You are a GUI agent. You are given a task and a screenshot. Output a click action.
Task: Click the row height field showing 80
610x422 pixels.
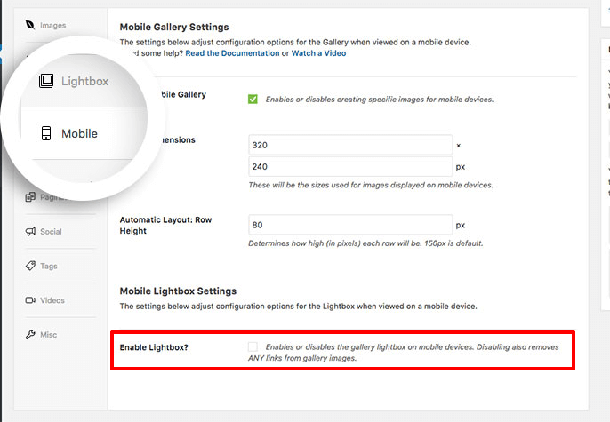[x=350, y=225]
